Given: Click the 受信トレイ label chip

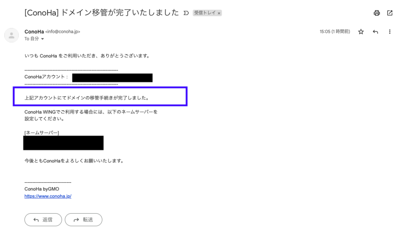Looking at the screenshot, I should pyautogui.click(x=205, y=13).
